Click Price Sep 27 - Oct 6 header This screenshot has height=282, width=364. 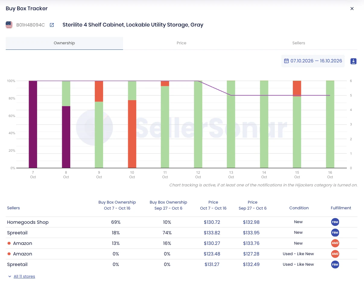tap(253, 205)
